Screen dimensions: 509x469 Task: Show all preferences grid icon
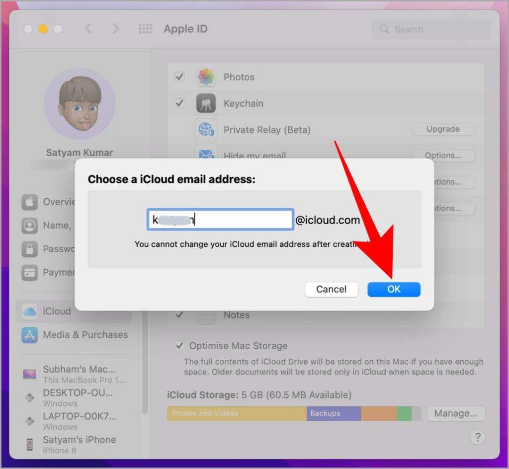click(x=146, y=29)
